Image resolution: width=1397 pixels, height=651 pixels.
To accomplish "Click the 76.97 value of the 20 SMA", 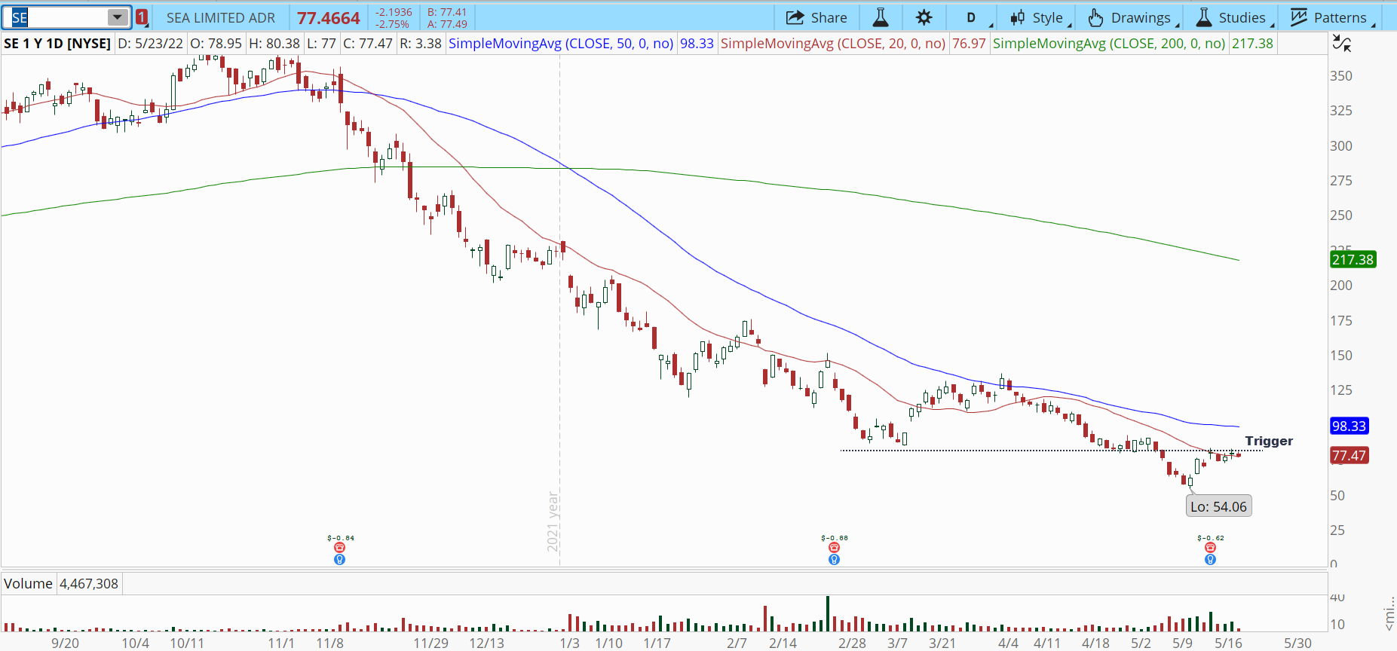I will (969, 44).
